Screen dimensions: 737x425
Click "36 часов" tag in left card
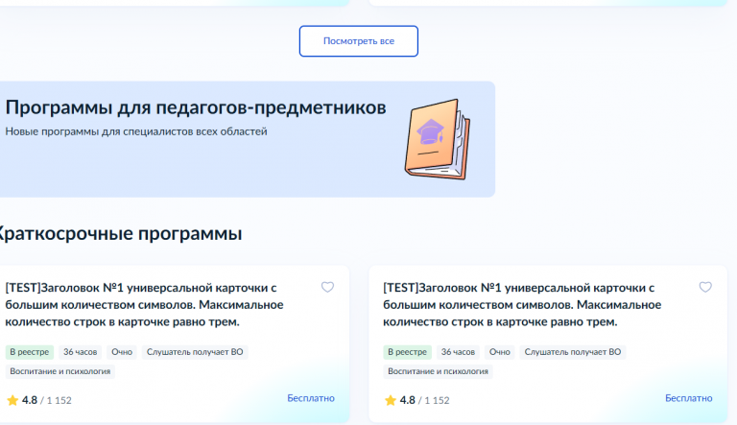point(81,352)
